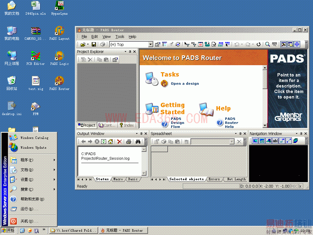Viewport: 313px width, 235px height.
Task: Click the welcome page vertical scrollbar thumb
Action: [x=265, y=80]
